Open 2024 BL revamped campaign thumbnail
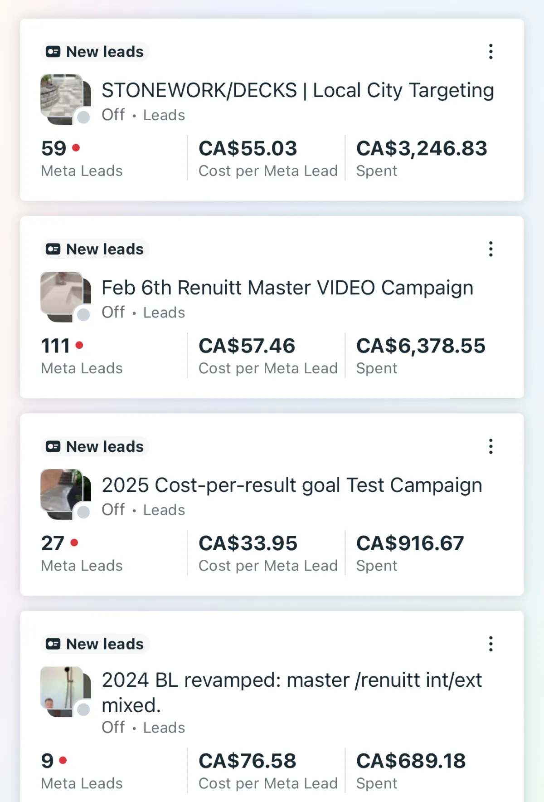Image resolution: width=544 pixels, height=802 pixels. tap(66, 691)
